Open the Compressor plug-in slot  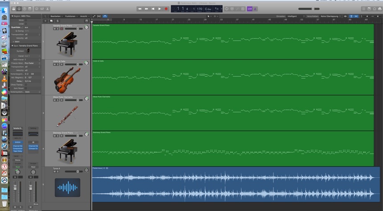click(x=17, y=149)
